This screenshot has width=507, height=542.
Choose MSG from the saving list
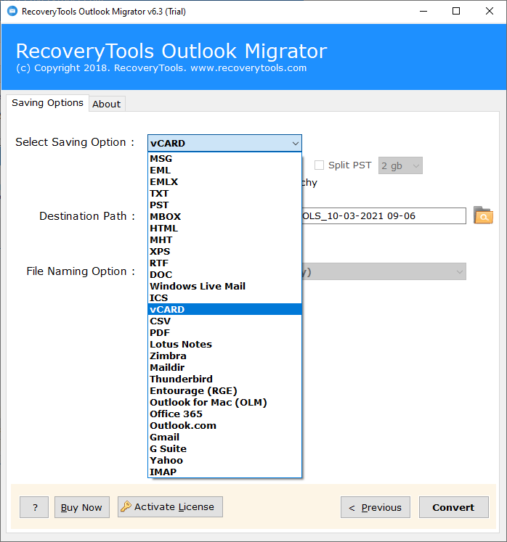pyautogui.click(x=224, y=159)
